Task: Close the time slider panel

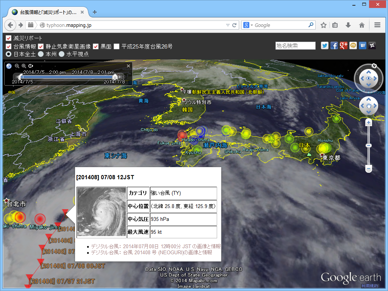Action: 128,66
